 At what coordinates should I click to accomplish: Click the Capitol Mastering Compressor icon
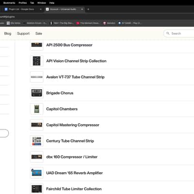[x=37, y=125]
